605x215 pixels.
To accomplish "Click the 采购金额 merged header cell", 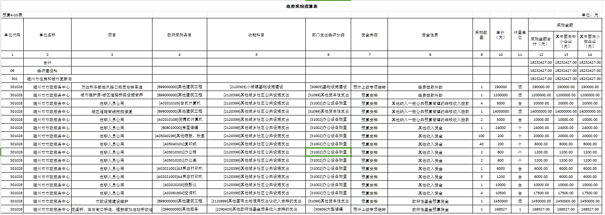I will click(566, 25).
